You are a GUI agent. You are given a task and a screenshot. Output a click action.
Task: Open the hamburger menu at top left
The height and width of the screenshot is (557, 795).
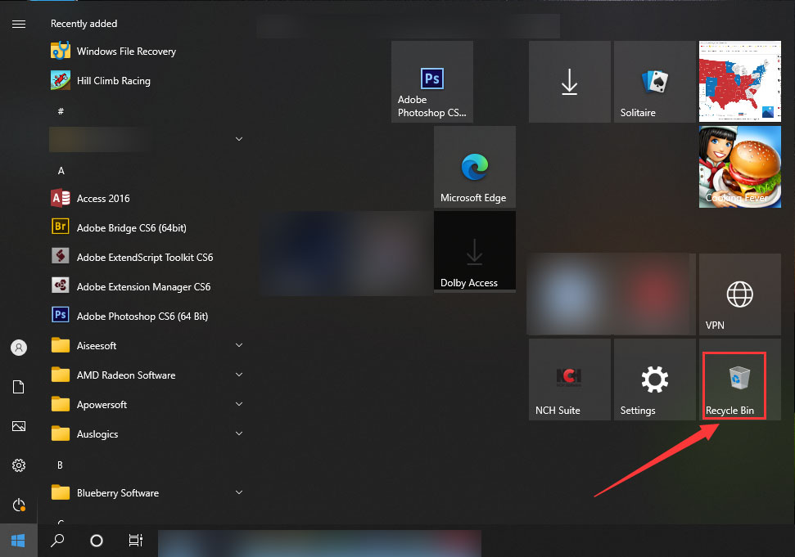19,24
